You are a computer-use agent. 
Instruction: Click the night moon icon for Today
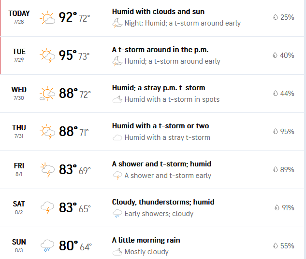click(x=117, y=23)
